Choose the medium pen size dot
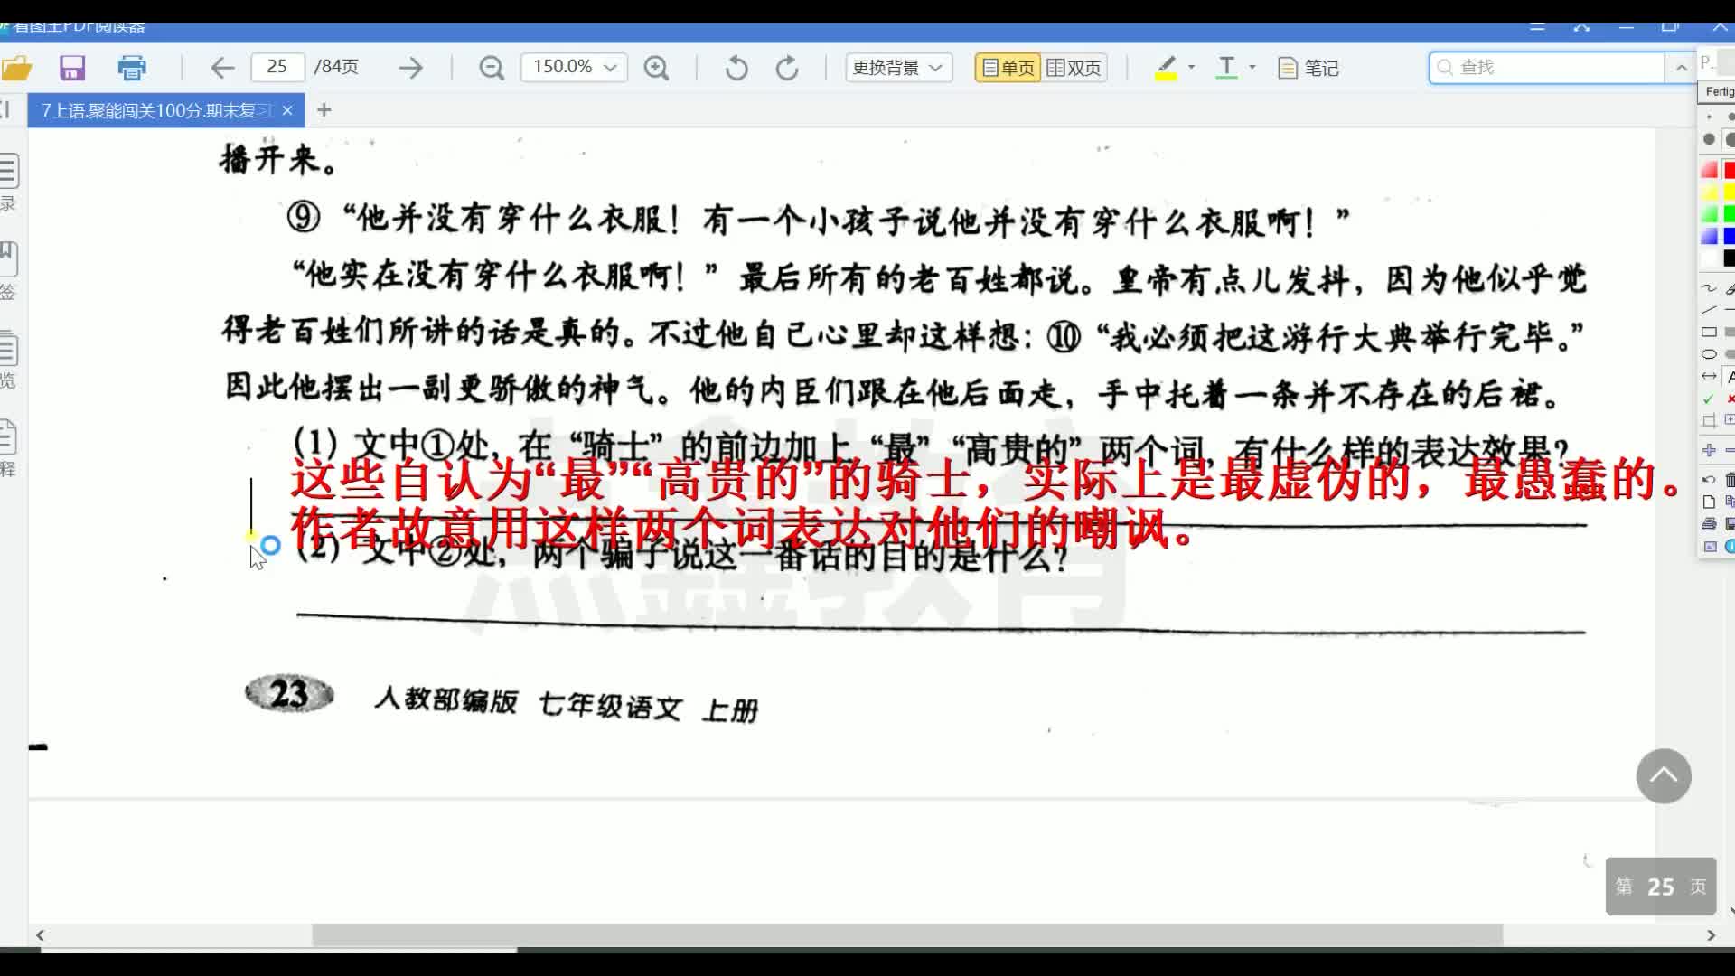Screen dimensions: 1735x976 click(1709, 139)
